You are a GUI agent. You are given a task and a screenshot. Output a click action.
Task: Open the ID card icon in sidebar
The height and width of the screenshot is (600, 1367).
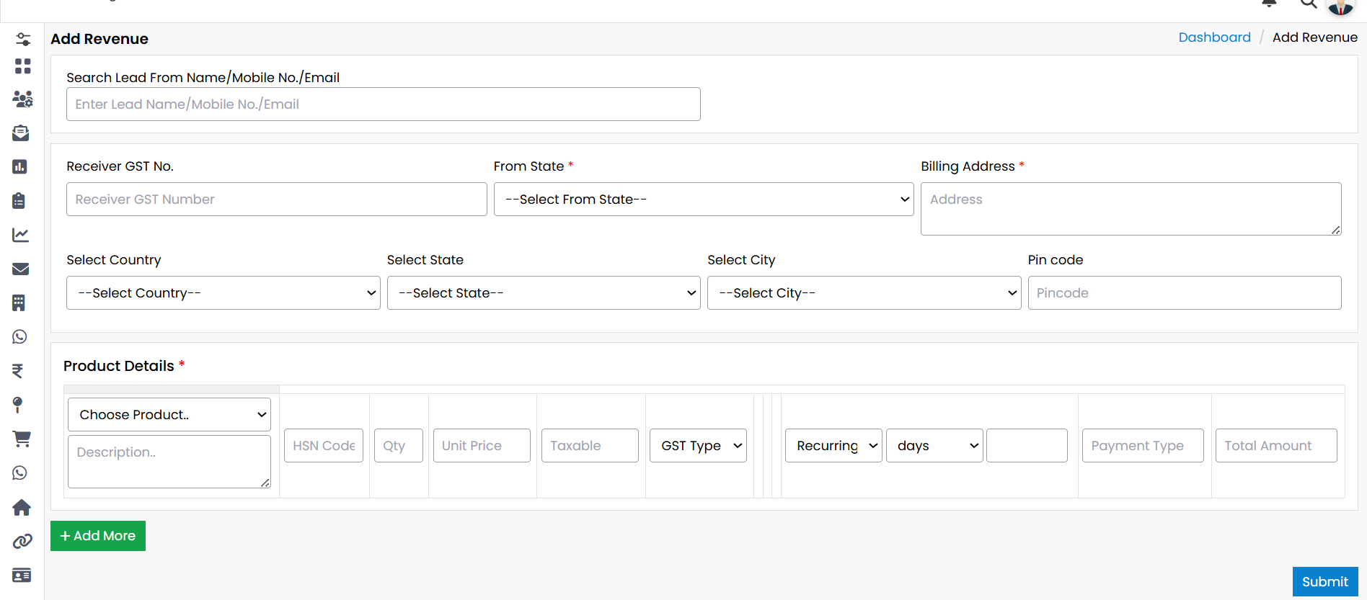(x=22, y=575)
